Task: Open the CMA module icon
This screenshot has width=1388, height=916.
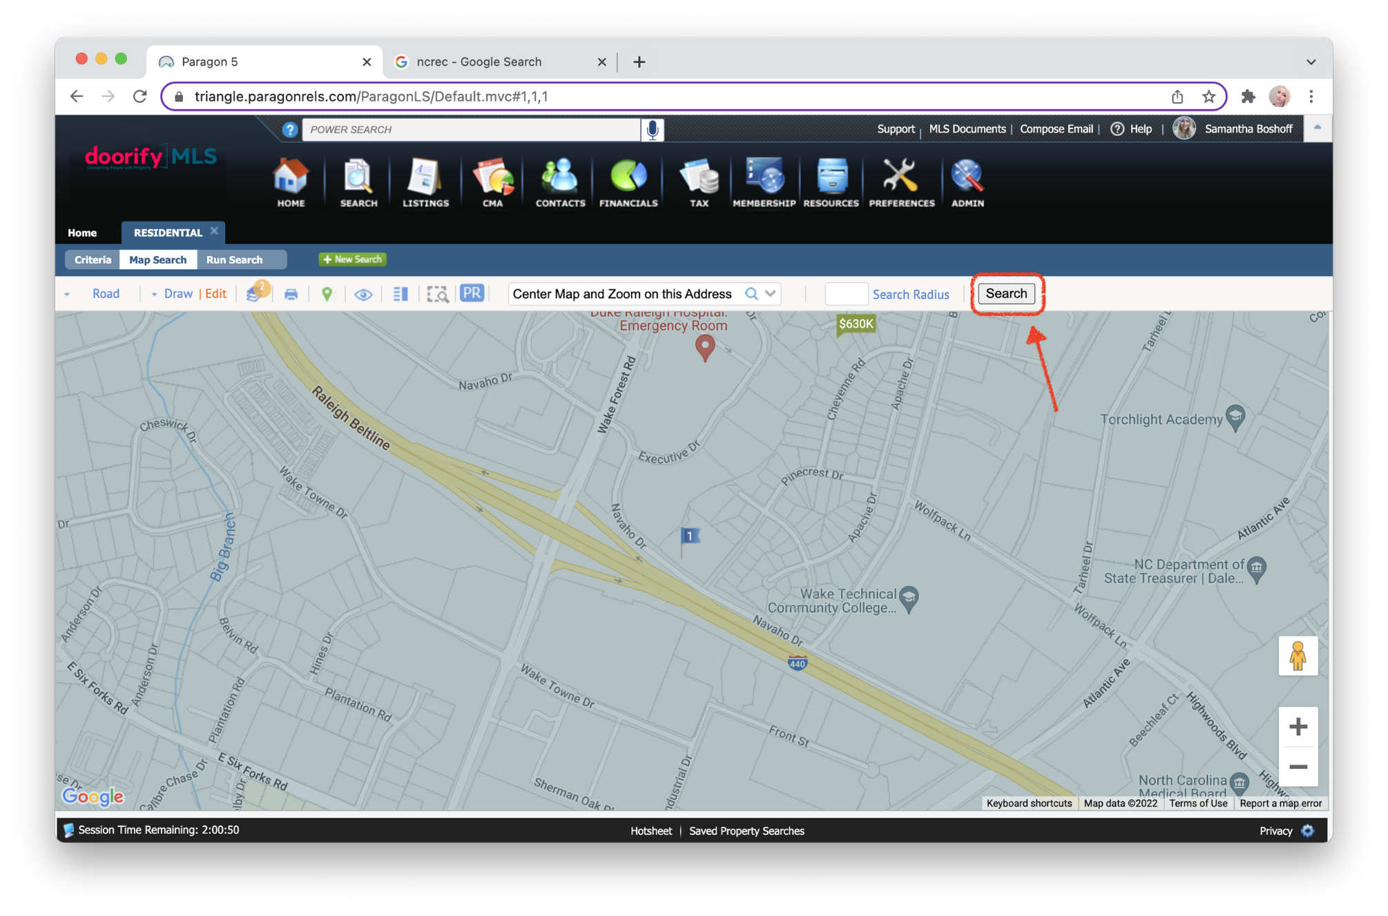Action: 492,182
